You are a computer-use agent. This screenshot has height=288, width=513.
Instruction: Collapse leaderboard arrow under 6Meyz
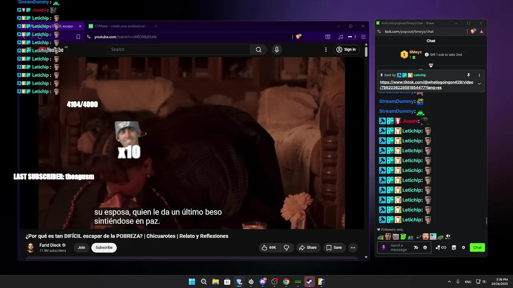click(x=431, y=66)
